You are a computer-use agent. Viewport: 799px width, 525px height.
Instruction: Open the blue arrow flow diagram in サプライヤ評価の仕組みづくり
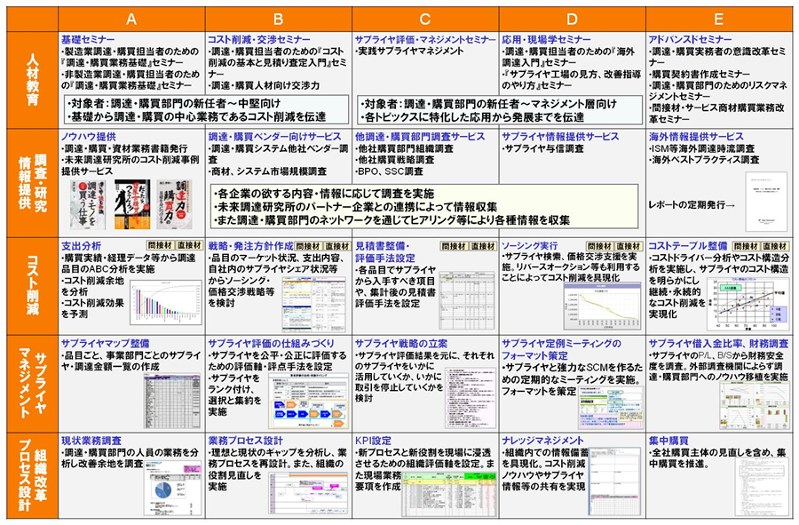(309, 401)
